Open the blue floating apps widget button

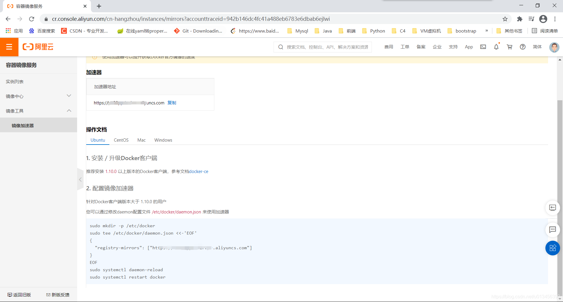tap(553, 248)
